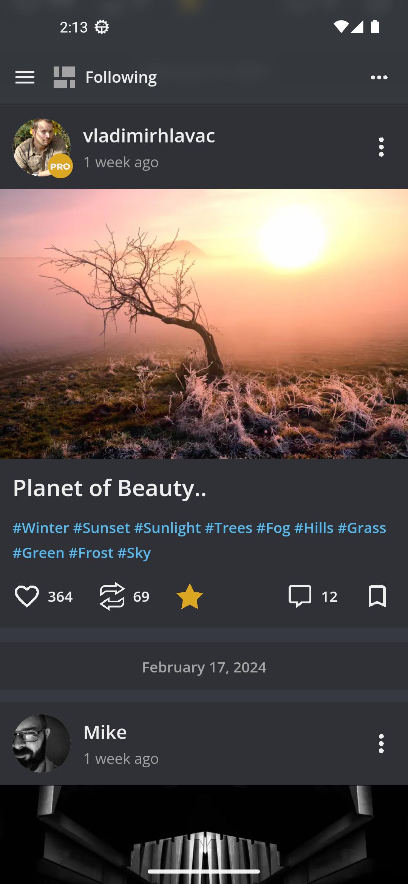Toggle the gold star featured icon
Screen dimensions: 408x884
point(190,597)
